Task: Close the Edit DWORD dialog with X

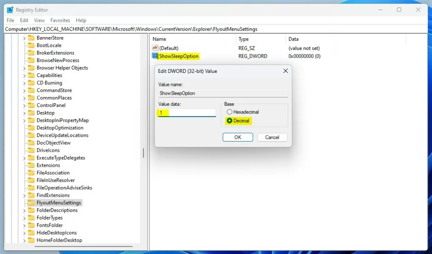Action: tap(286, 71)
